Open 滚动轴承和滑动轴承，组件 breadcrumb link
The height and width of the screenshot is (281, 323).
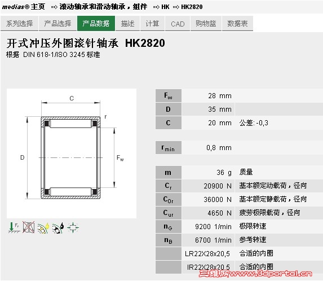coord(103,7)
